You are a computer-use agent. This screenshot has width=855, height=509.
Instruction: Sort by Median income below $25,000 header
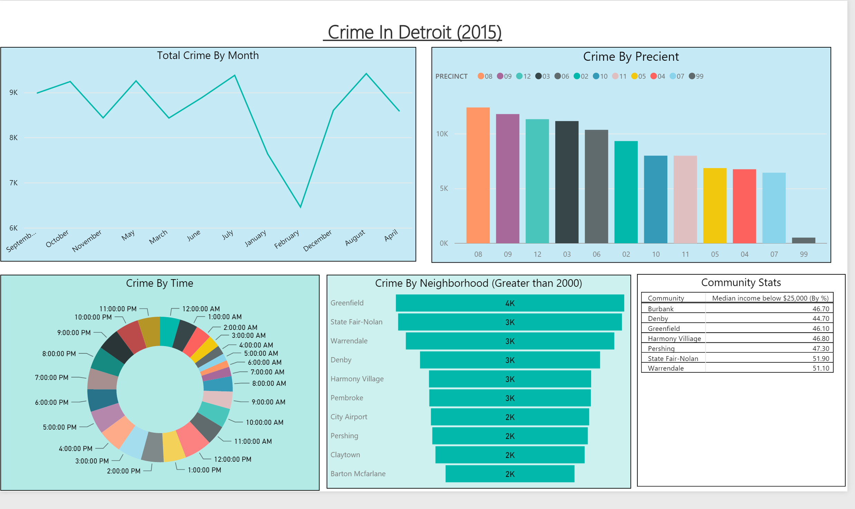click(x=770, y=298)
